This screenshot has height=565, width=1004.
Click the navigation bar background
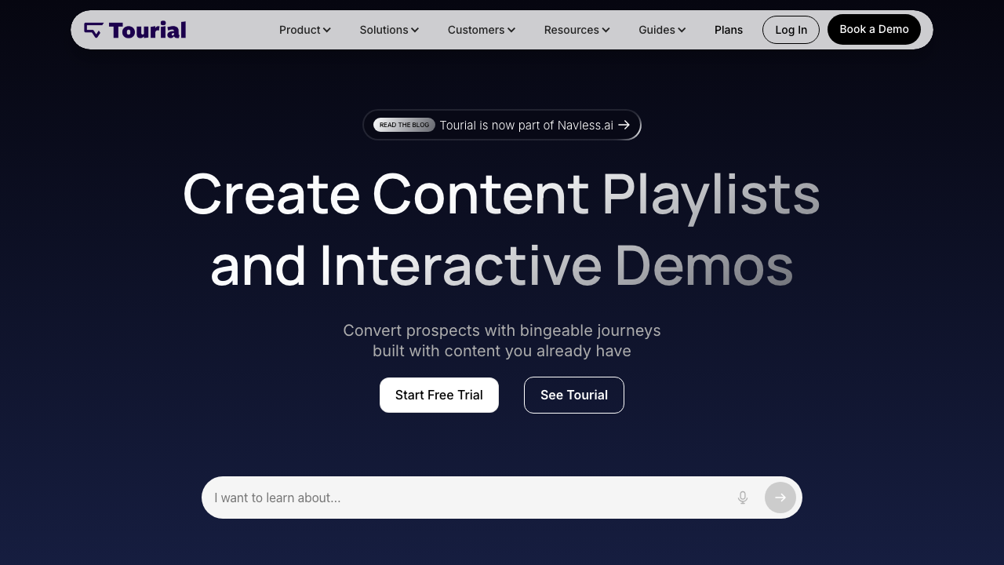tap(235, 30)
